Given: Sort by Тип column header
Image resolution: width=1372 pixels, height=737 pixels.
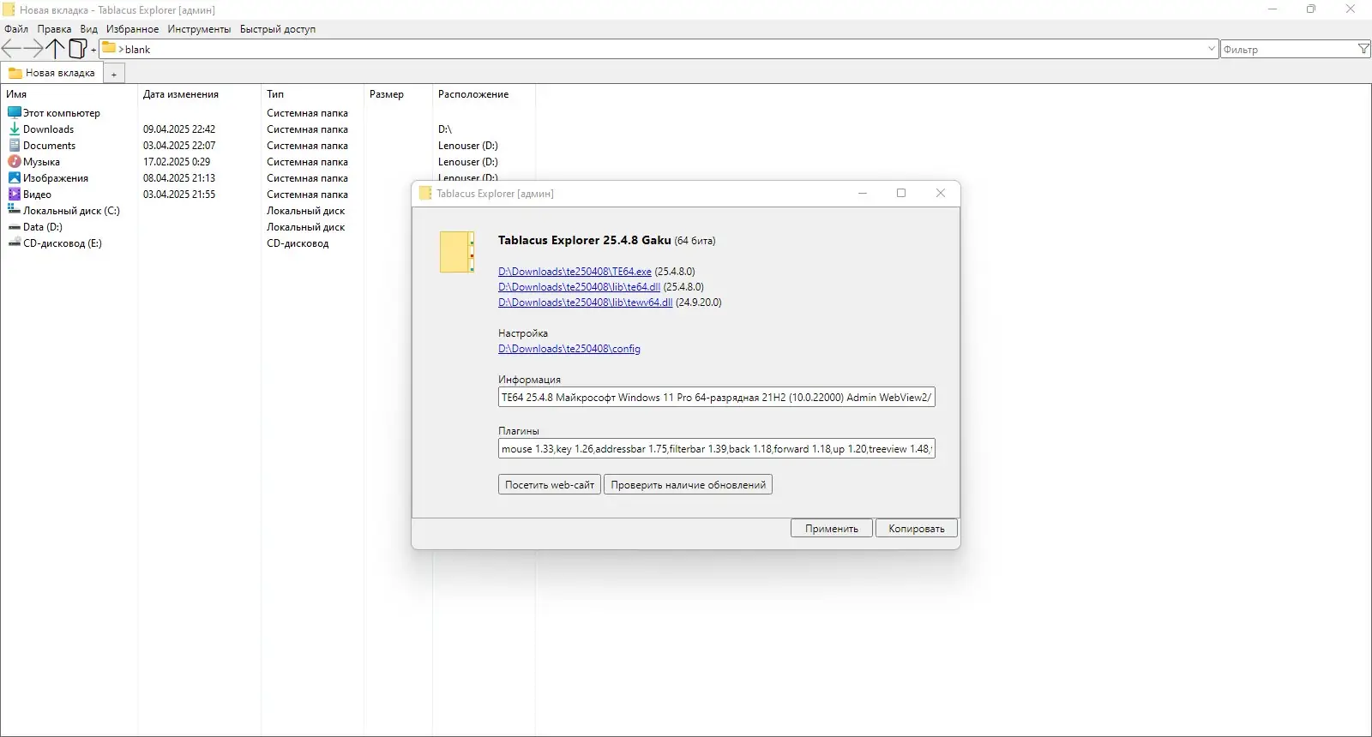Looking at the screenshot, I should click(275, 94).
